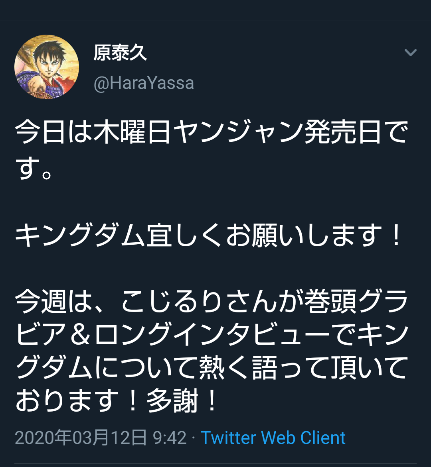Click the word 多謝 at the tweet's end
The height and width of the screenshot is (467, 431).
(x=172, y=400)
